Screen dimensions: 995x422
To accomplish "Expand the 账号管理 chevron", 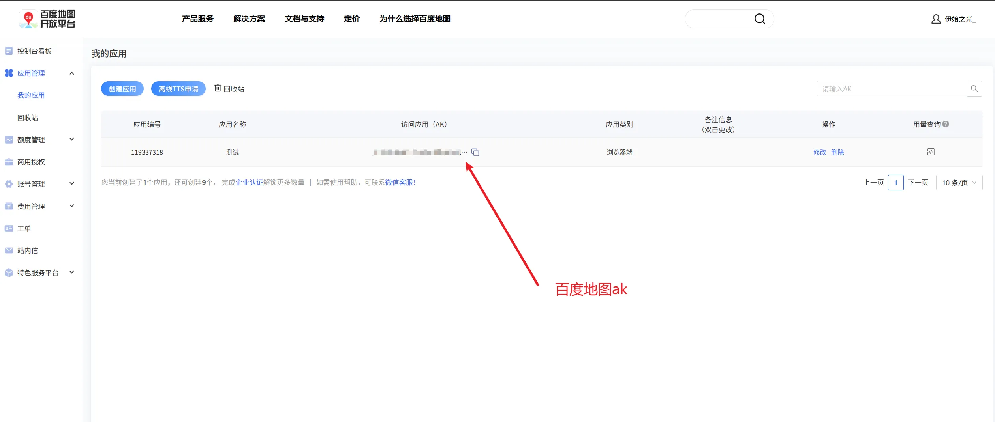I will (72, 183).
